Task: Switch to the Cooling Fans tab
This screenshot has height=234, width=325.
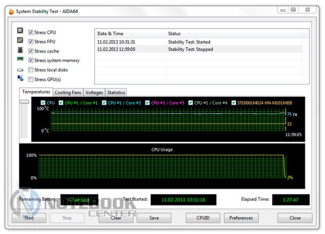Action: [x=68, y=92]
